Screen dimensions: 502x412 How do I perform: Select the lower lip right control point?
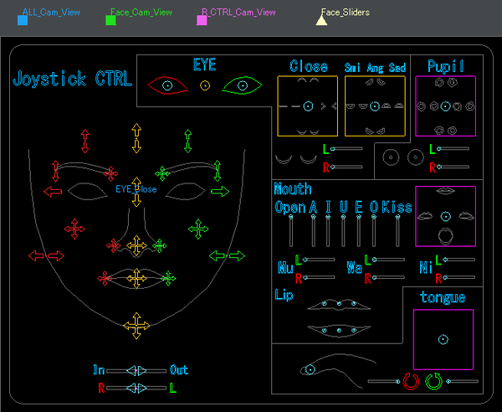tap(354, 330)
